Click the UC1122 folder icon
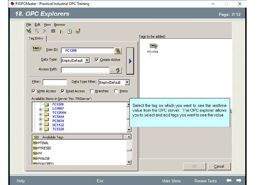 point(46,129)
